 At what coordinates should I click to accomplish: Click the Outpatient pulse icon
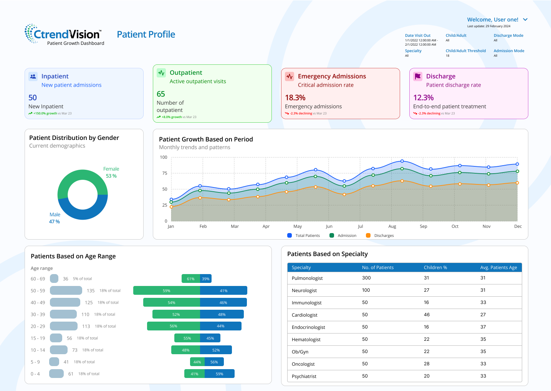pos(161,73)
